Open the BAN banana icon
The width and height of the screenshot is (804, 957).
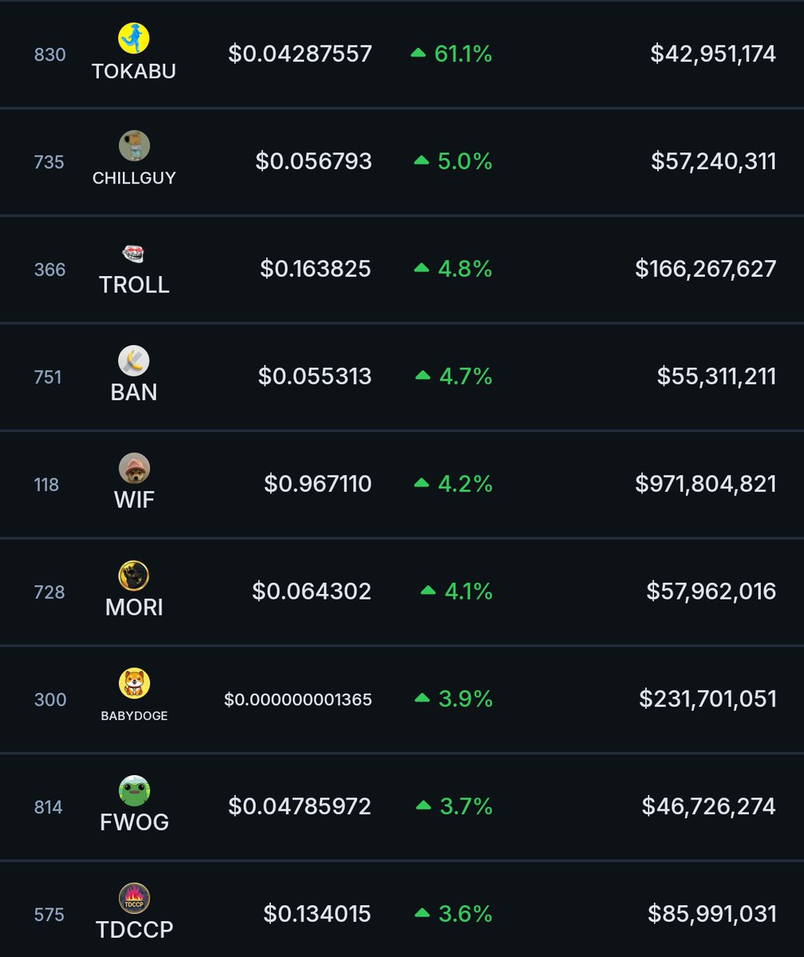click(x=134, y=361)
